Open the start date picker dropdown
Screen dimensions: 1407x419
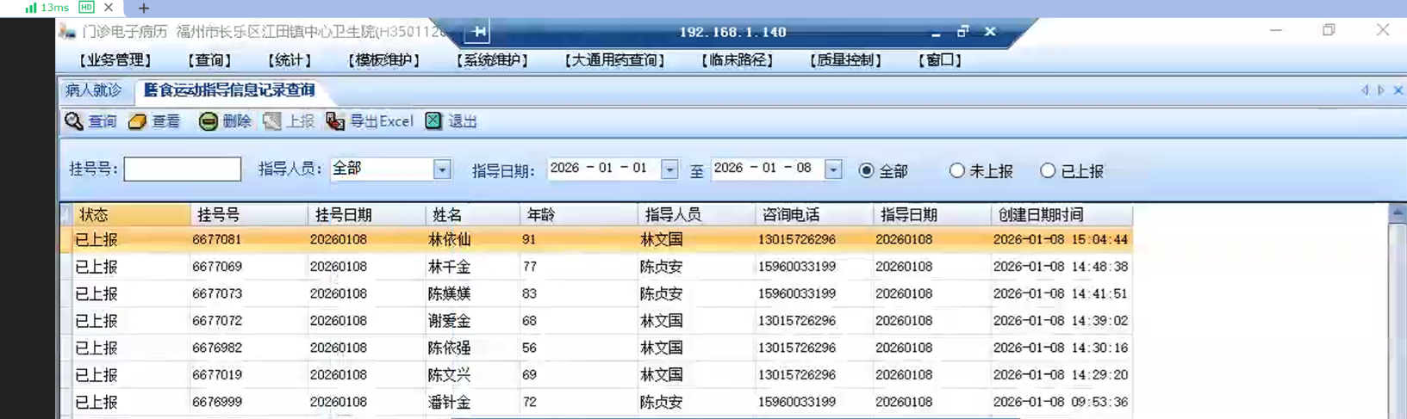pyautogui.click(x=669, y=169)
